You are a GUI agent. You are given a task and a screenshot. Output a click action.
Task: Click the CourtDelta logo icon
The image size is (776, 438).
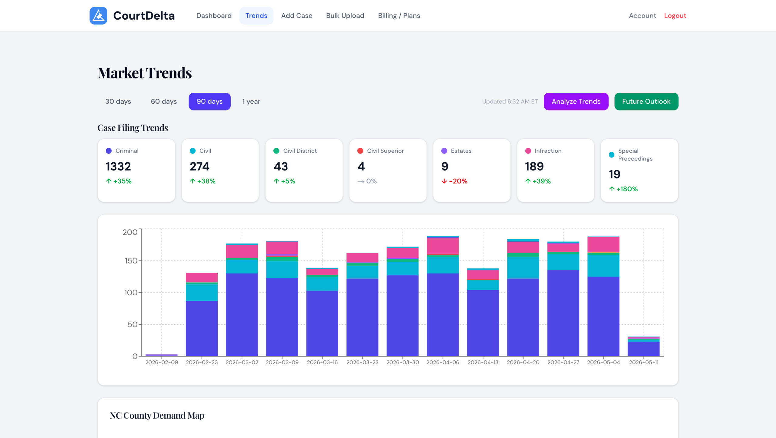tap(98, 15)
